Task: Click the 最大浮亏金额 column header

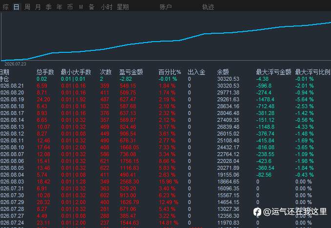Action: 274,72
